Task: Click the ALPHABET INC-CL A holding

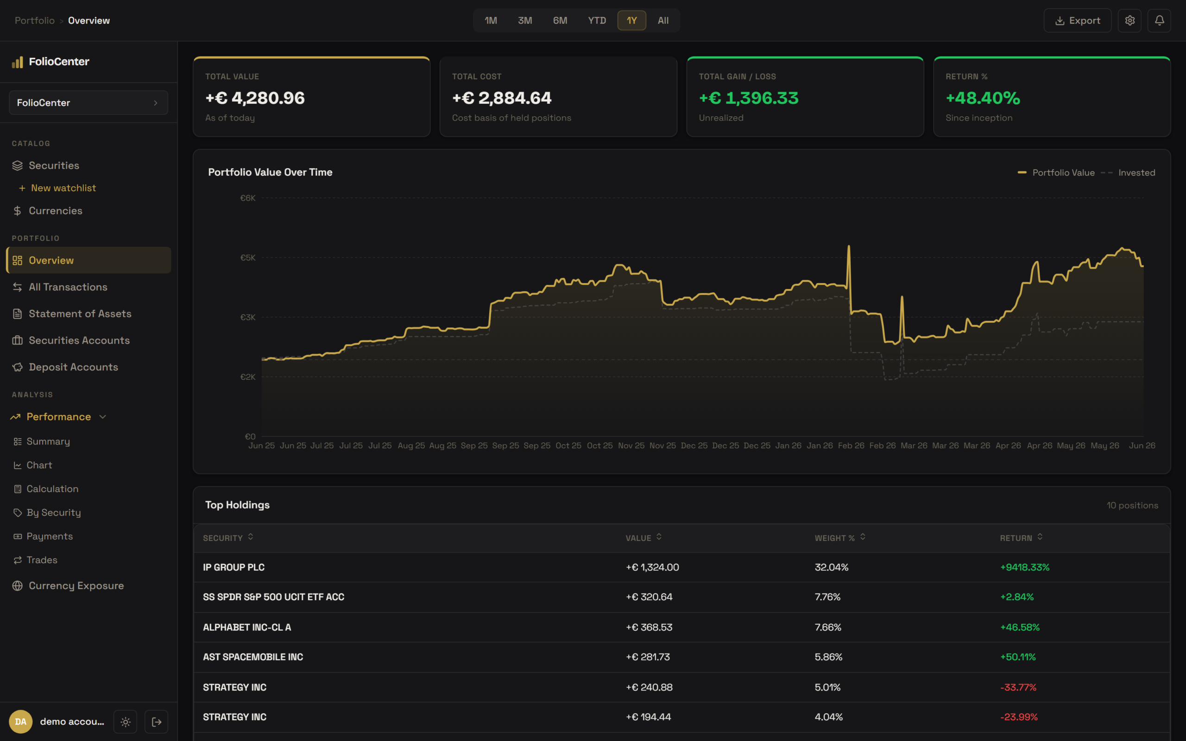Action: coord(681,628)
